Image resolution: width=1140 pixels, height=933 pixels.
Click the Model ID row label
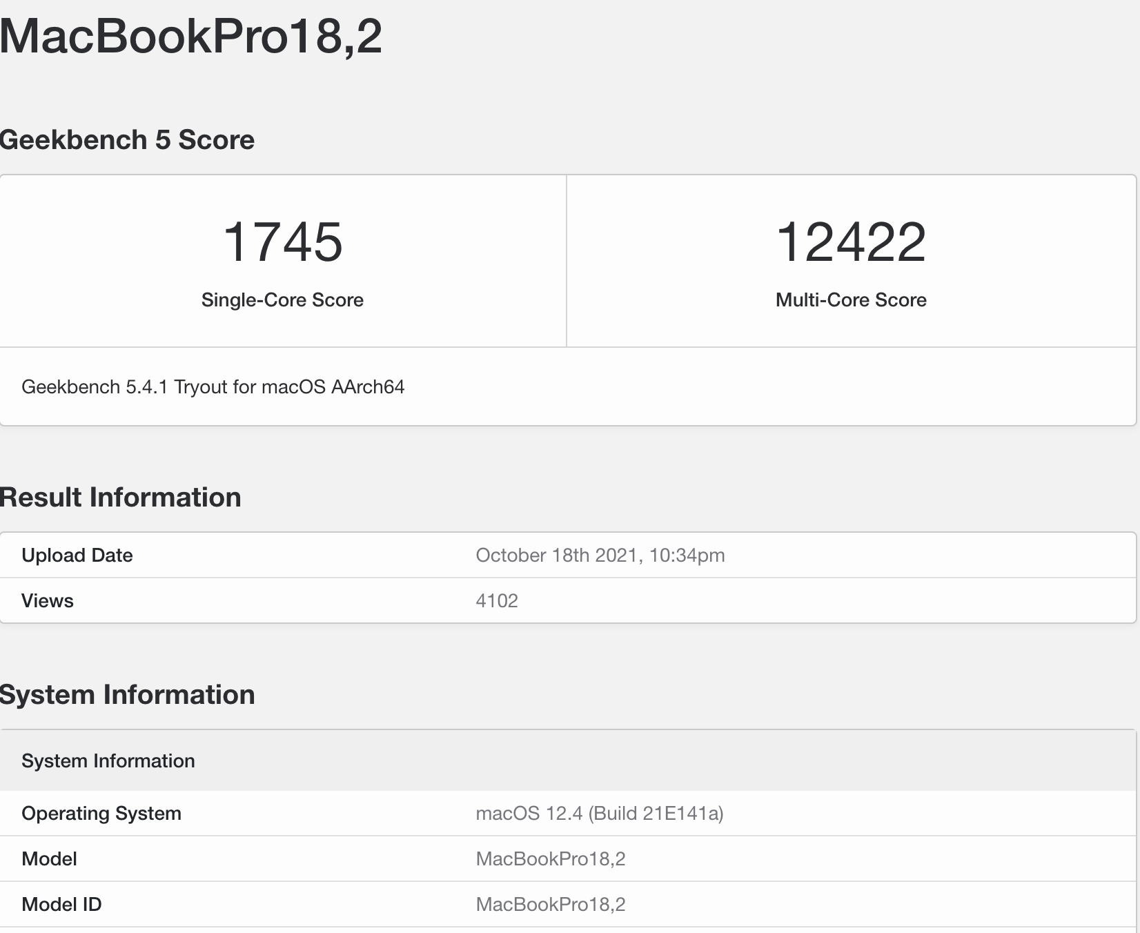point(61,905)
